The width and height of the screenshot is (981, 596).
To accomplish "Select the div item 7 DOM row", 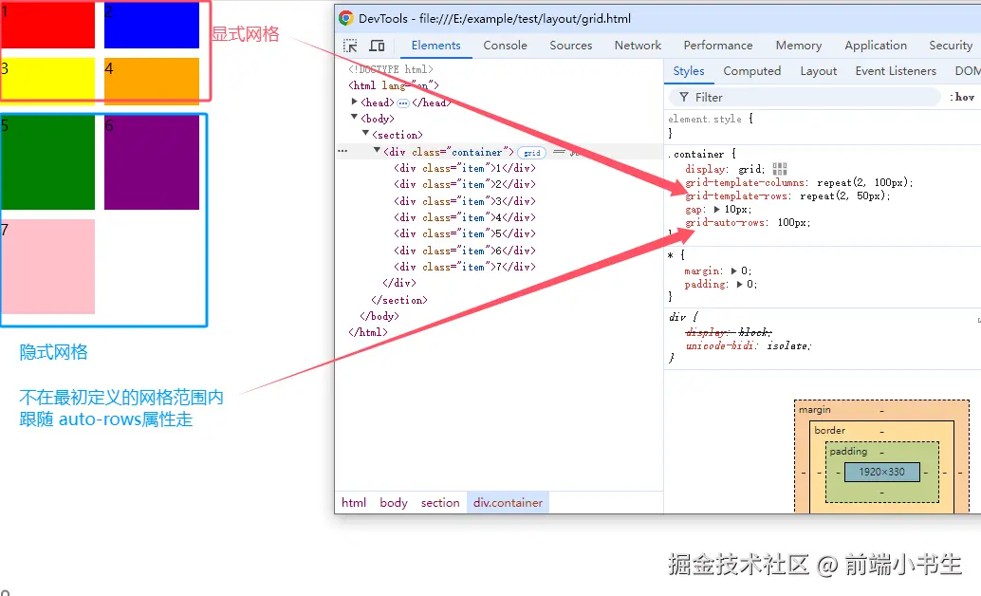I will pyautogui.click(x=465, y=267).
